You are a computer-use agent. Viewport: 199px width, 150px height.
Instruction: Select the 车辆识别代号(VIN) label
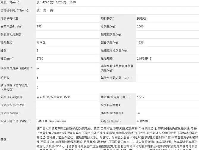pyautogui.click(x=15, y=121)
